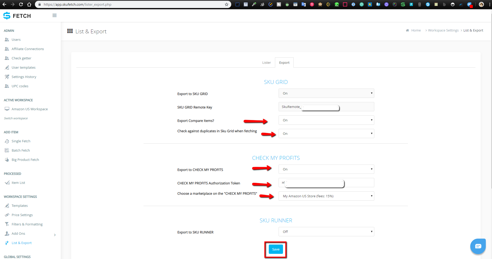
Task: Click the List & Export grid icon in the page title
Action: [70, 31]
